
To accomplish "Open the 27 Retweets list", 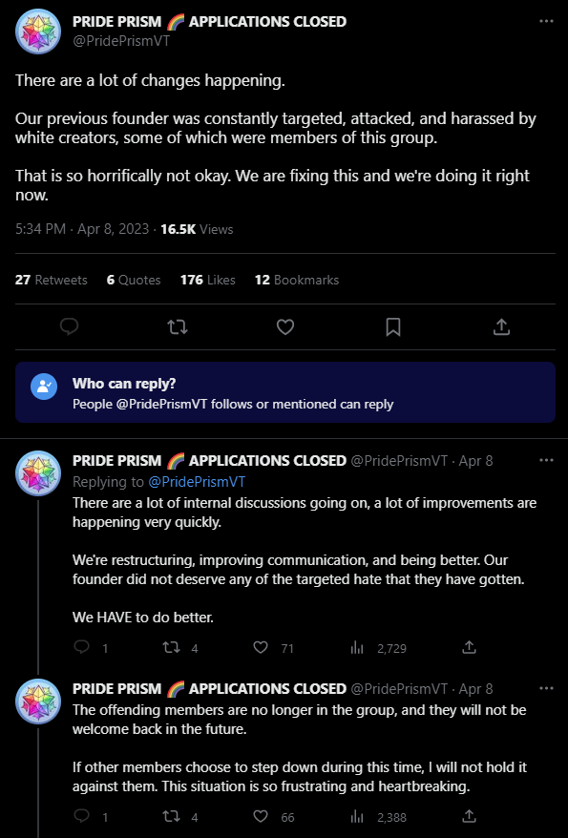I will pyautogui.click(x=52, y=280).
